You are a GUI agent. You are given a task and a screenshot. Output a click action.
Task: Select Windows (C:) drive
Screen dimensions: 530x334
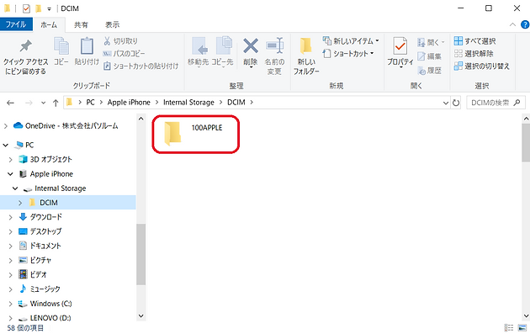45,304
